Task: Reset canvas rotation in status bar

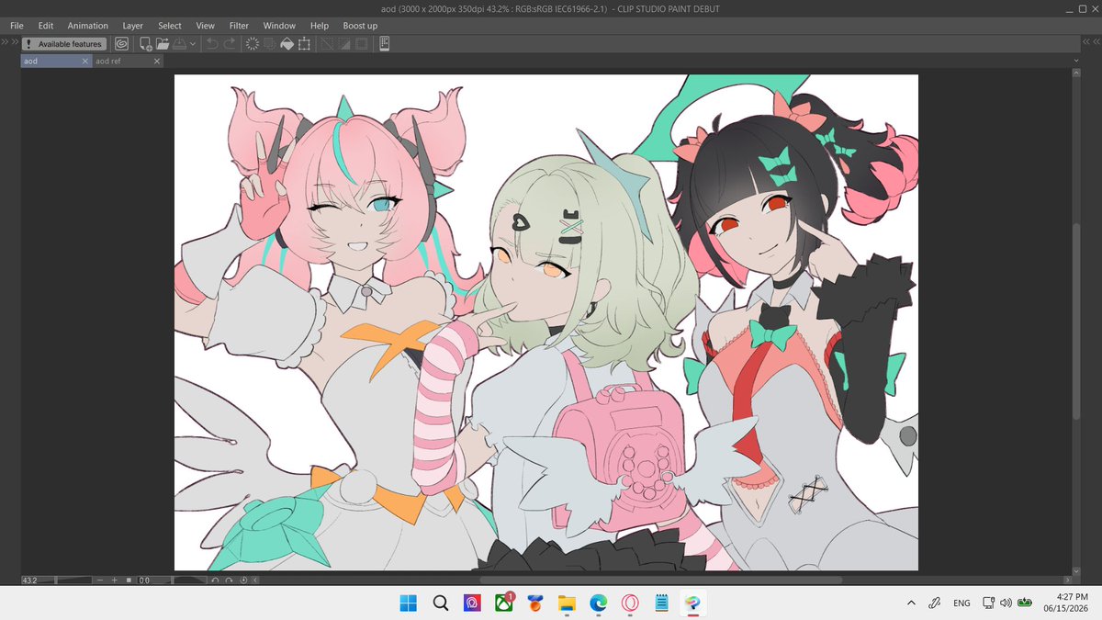Action: tap(243, 581)
